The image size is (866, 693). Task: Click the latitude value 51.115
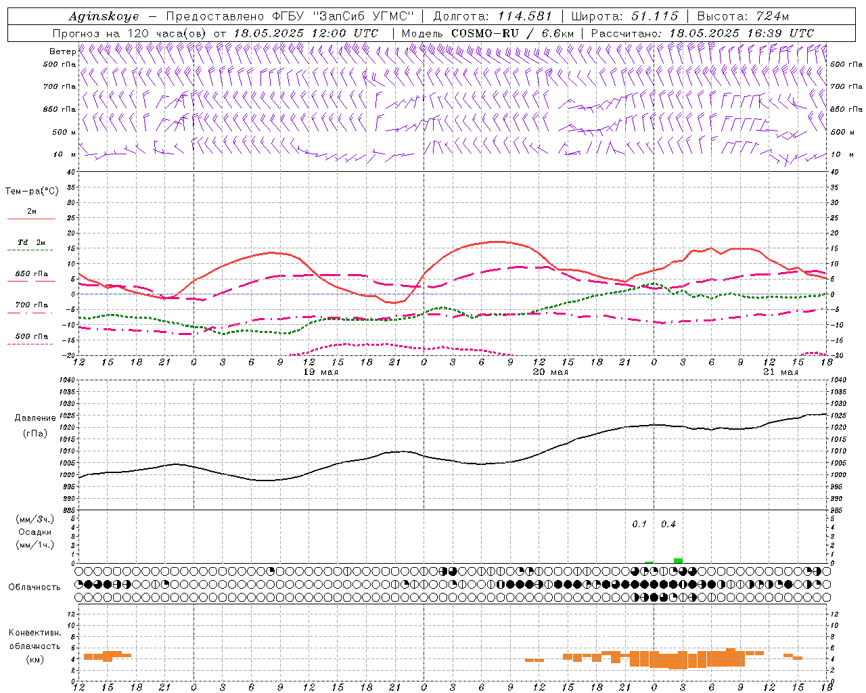(654, 16)
